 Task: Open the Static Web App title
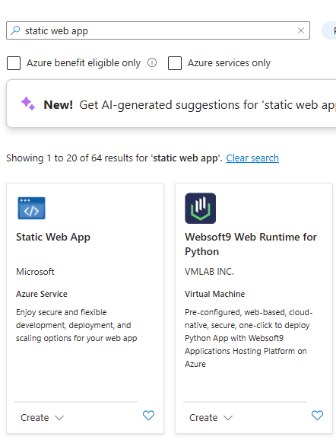[53, 237]
